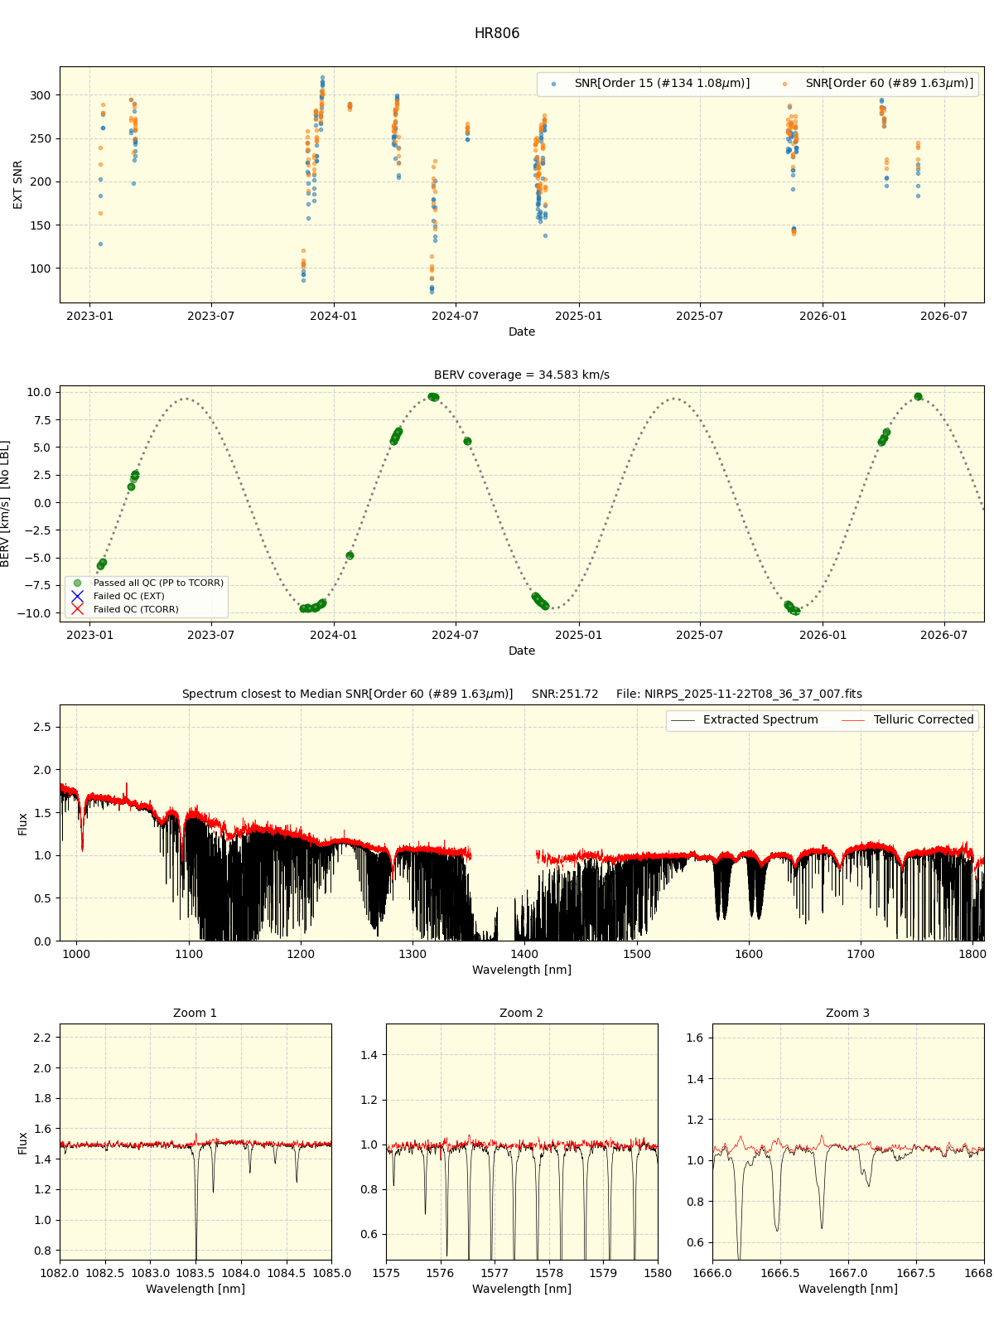The width and height of the screenshot is (994, 1326).
Task: Click the EXT SNR y-axis label
Action: [18, 185]
